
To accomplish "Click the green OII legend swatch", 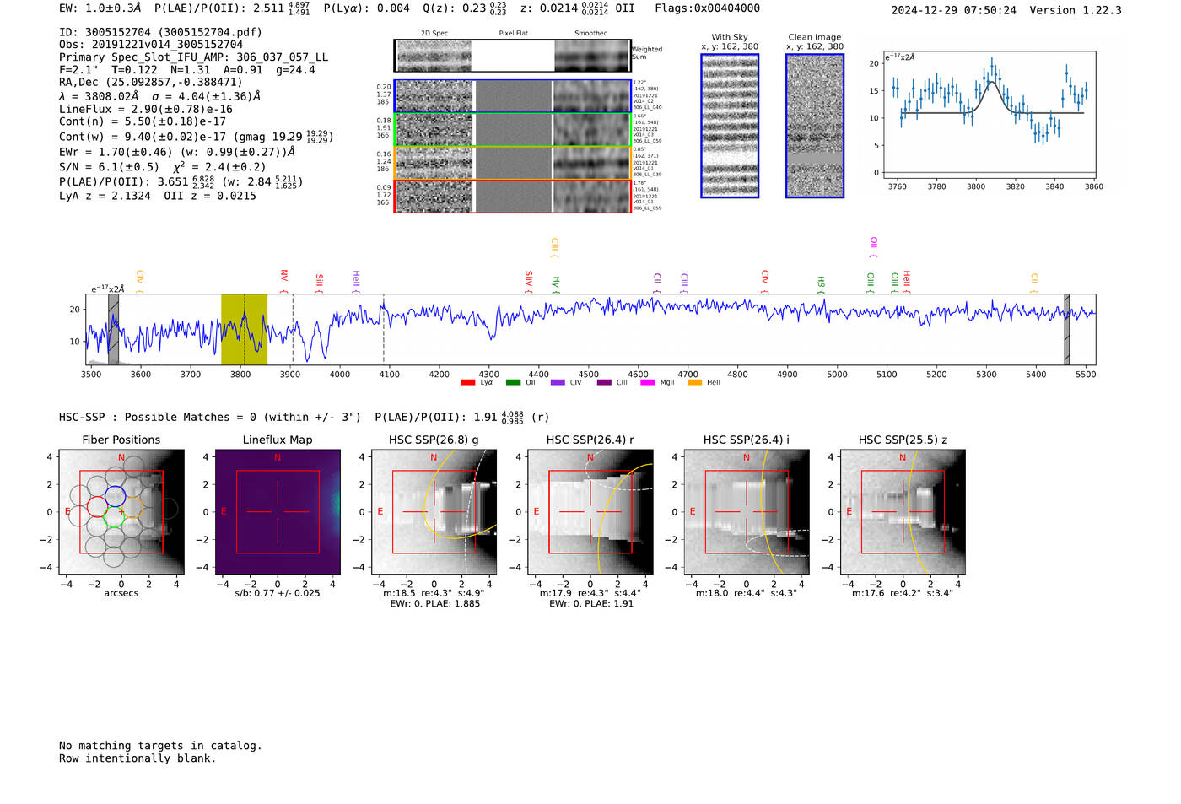I will click(x=513, y=383).
